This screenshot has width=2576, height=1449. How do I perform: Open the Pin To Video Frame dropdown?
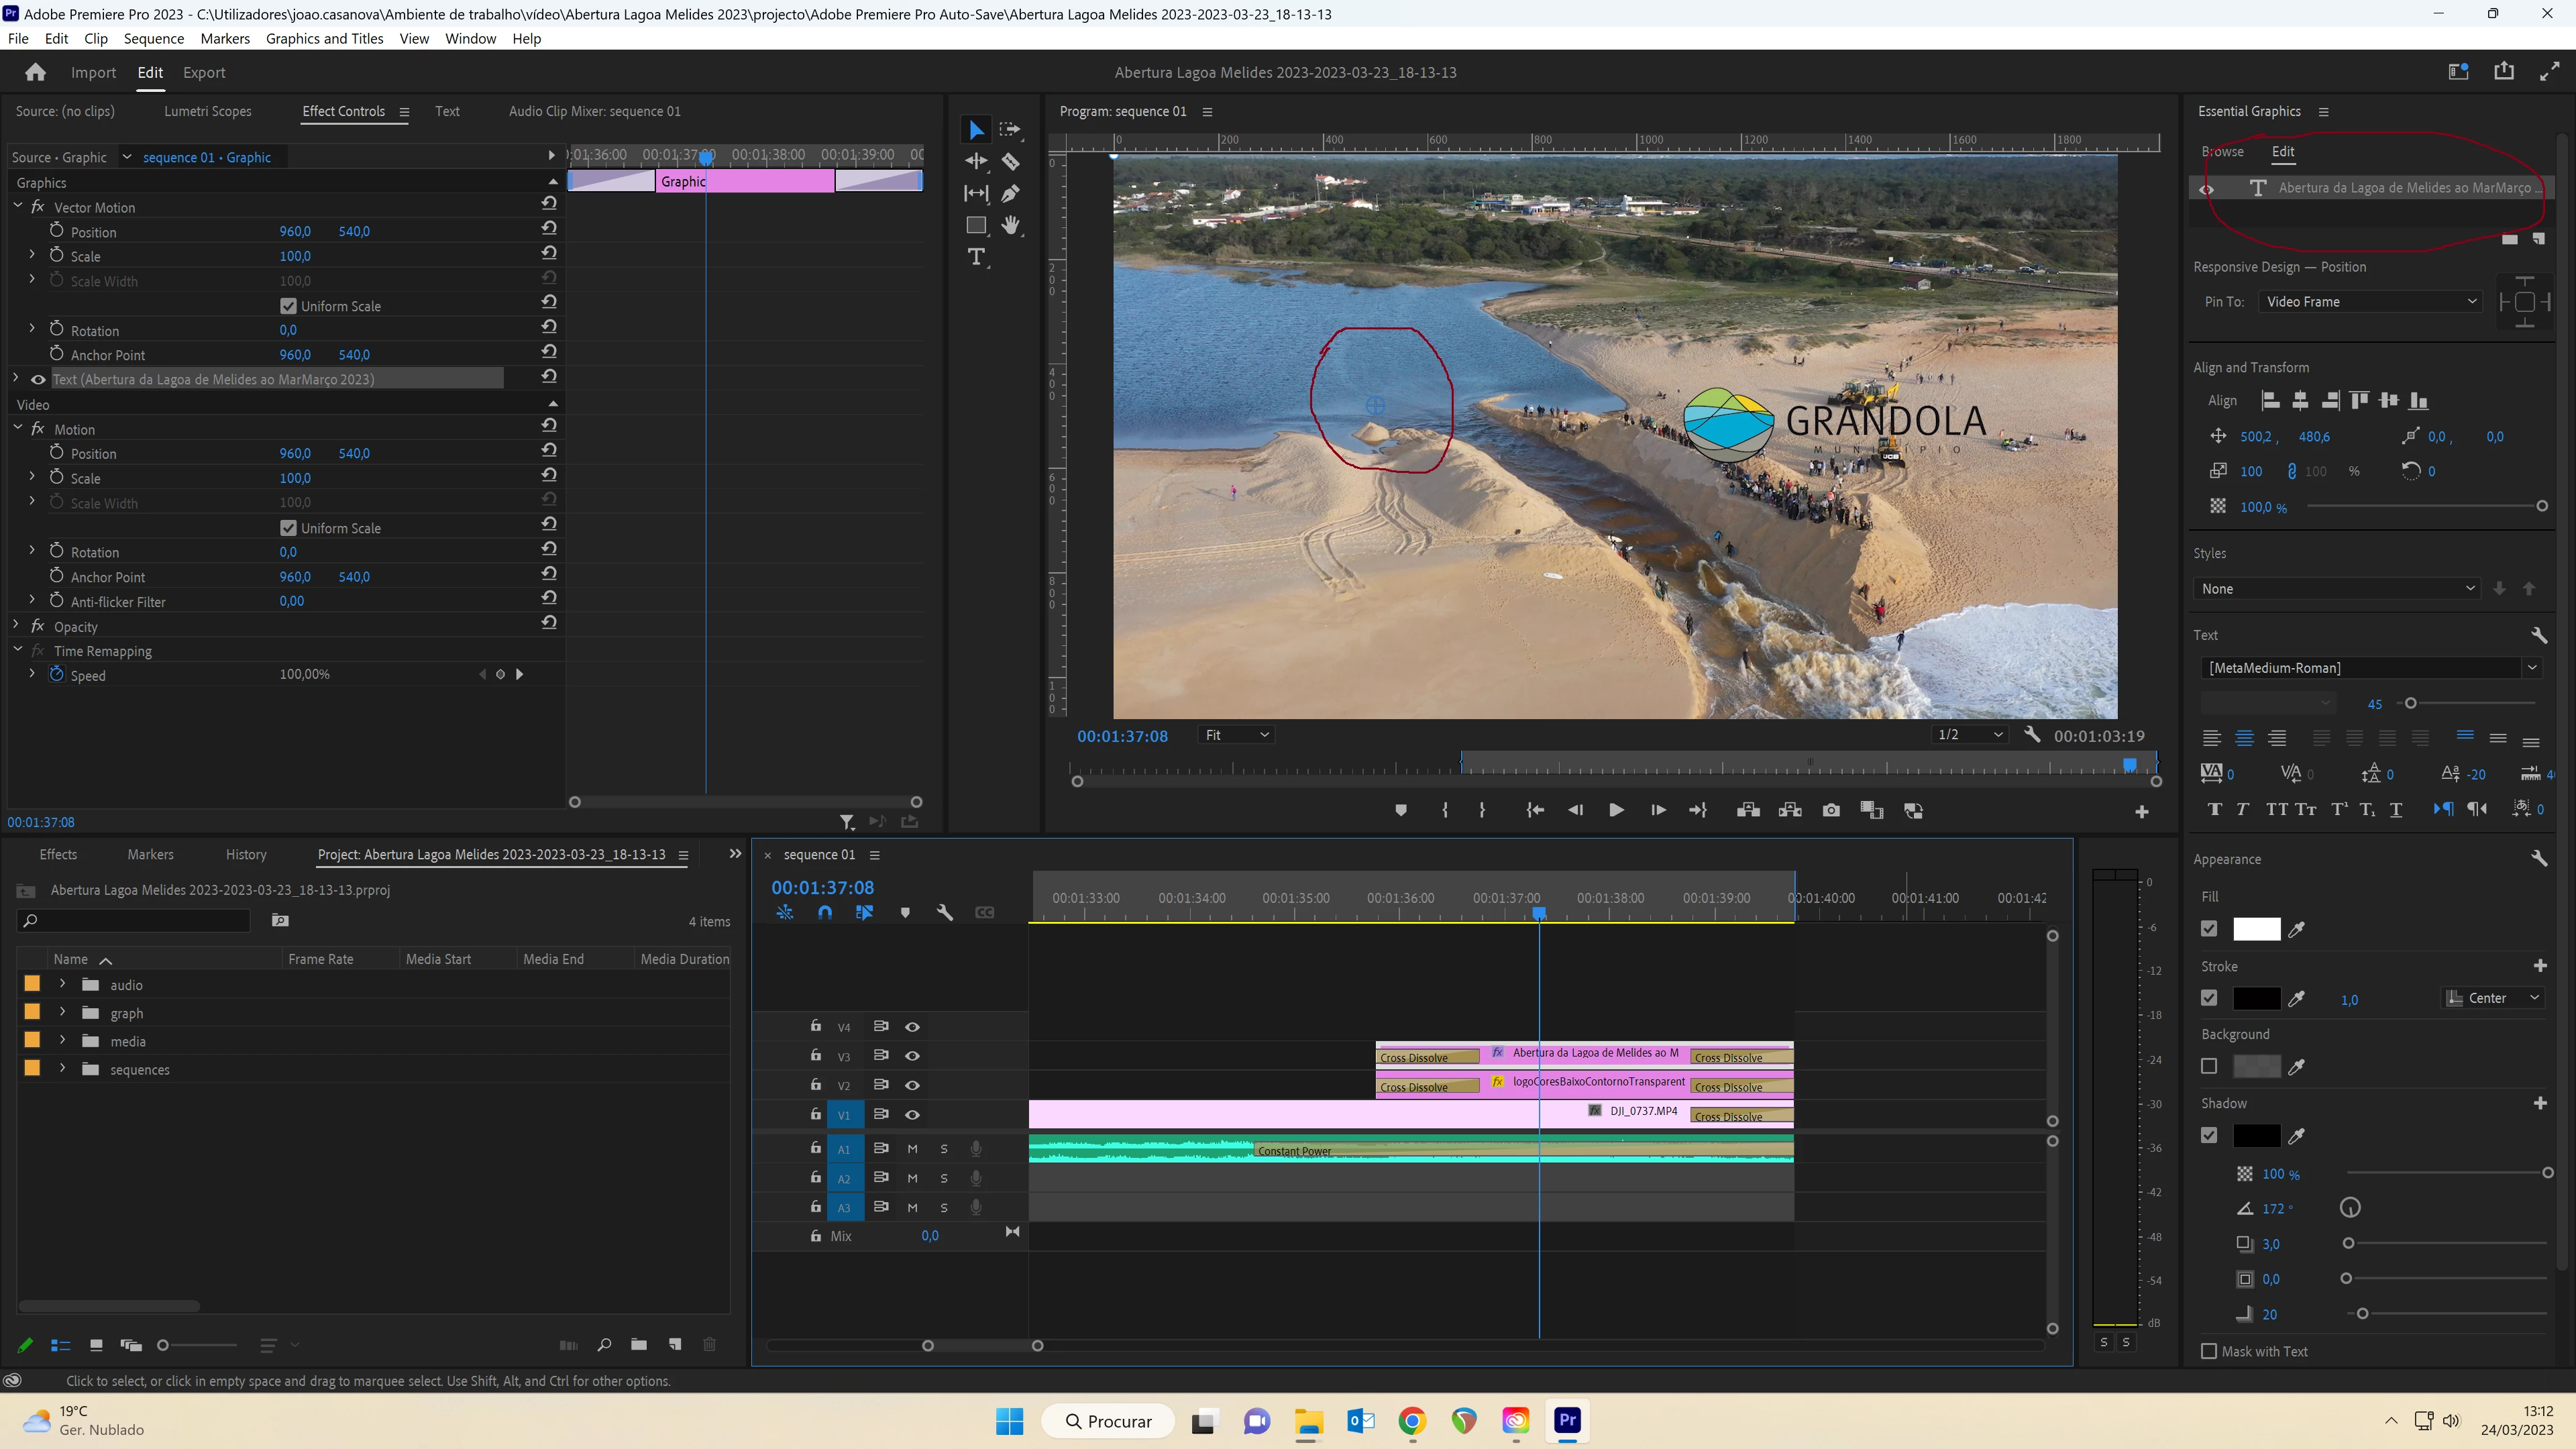pos(2370,302)
